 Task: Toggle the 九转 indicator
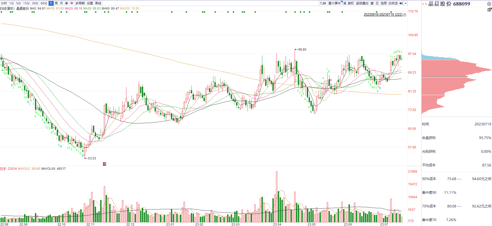pos(323,3)
